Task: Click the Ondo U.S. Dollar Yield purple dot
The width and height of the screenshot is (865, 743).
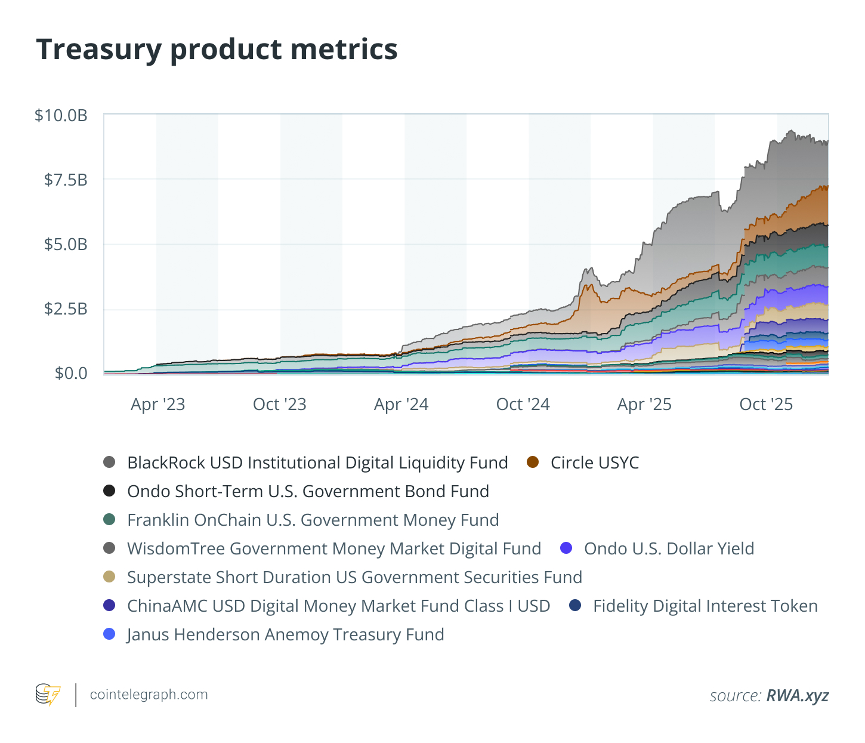Action: (x=566, y=548)
